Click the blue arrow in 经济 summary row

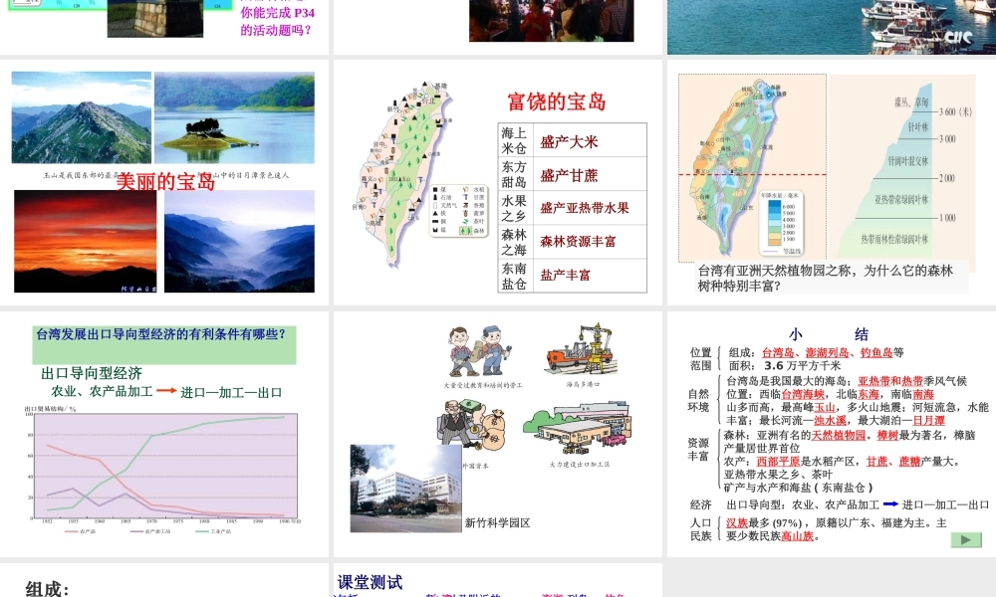tap(890, 504)
